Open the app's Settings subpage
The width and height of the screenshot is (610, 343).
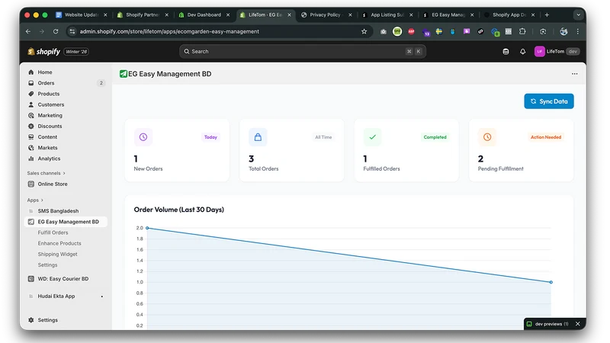[47, 264]
